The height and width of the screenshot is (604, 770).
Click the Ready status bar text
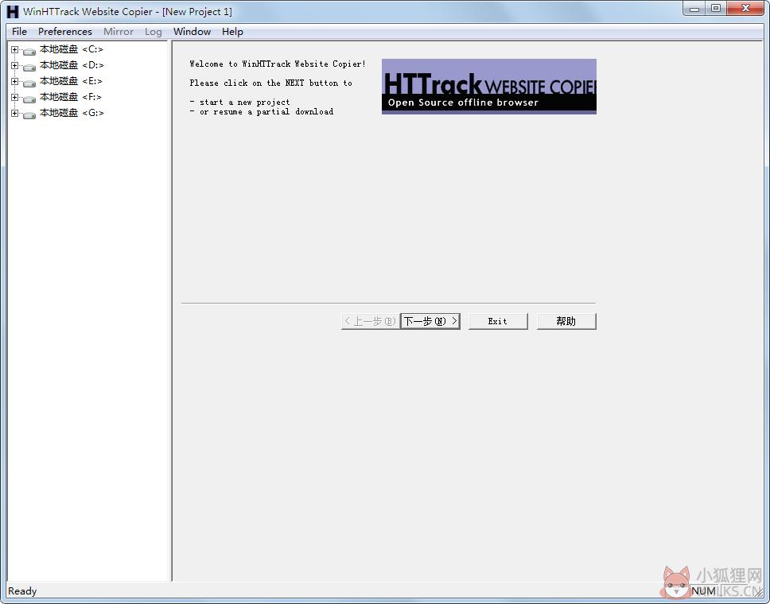(x=22, y=591)
